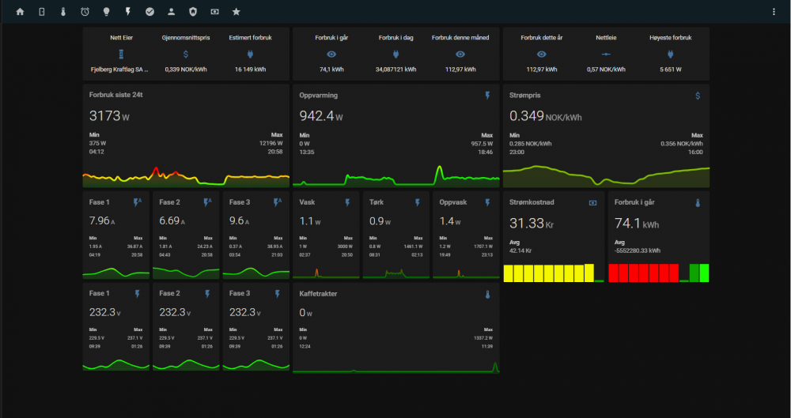The width and height of the screenshot is (791, 418).
Task: Open the star favorites view
Action: 237,12
